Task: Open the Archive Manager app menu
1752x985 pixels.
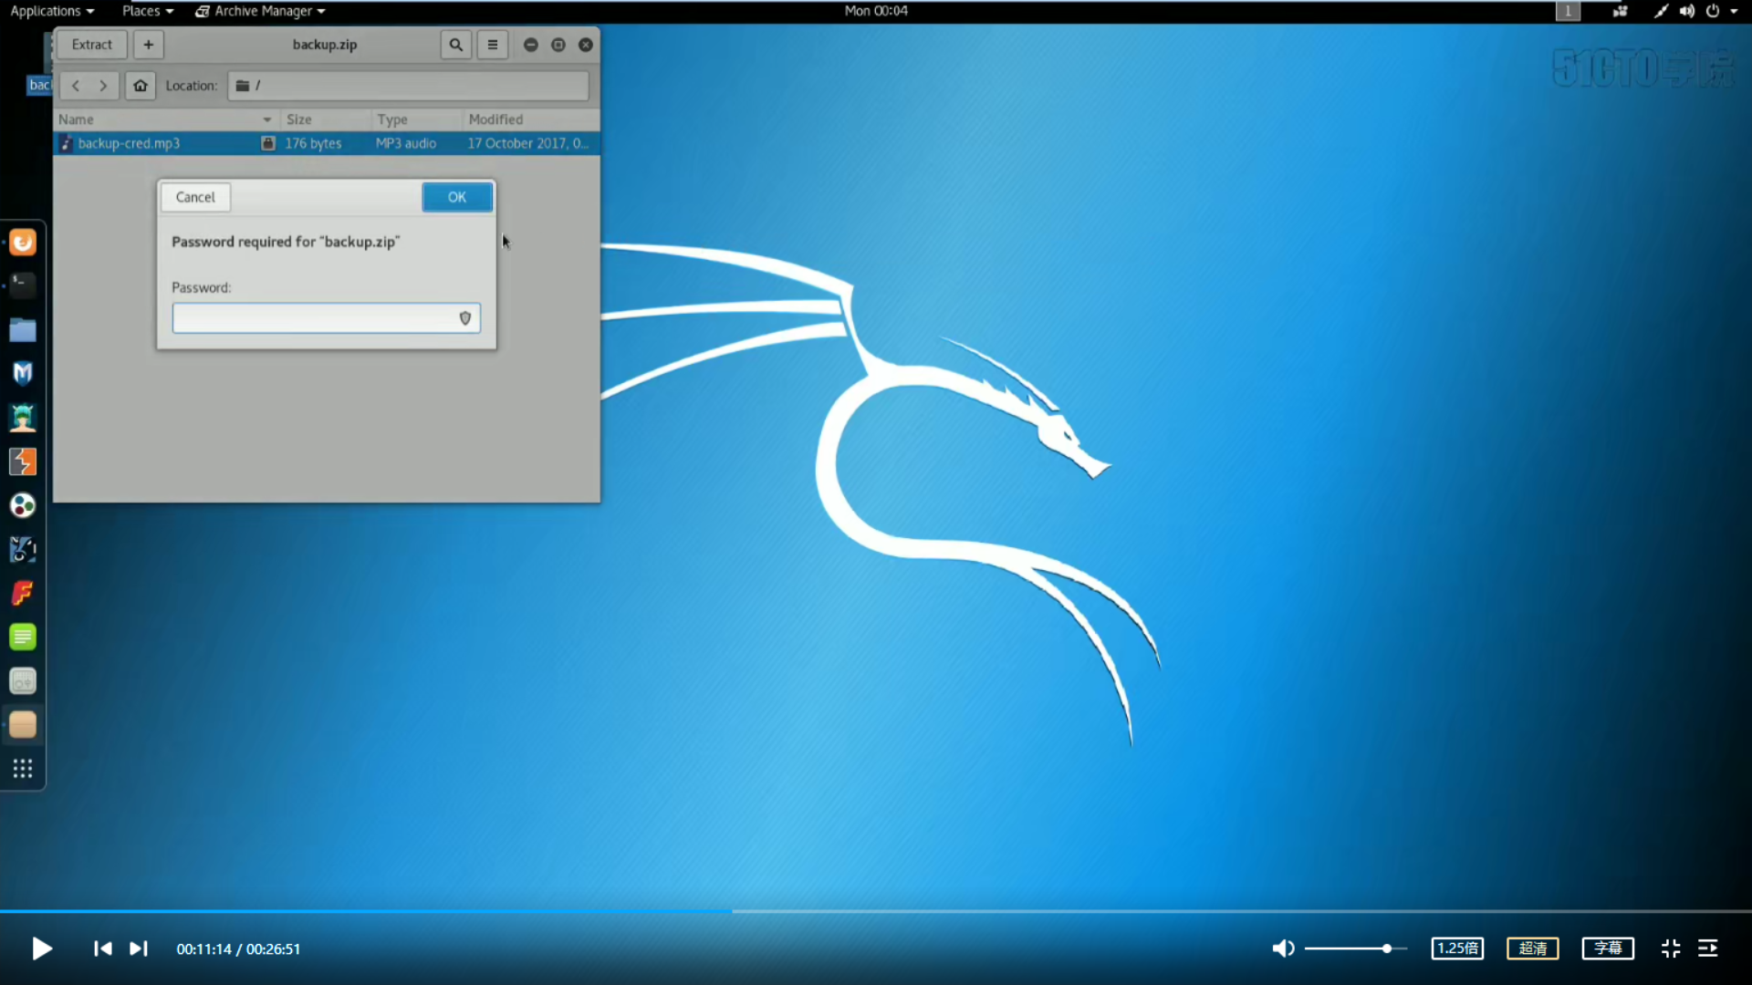Action: pos(260,11)
